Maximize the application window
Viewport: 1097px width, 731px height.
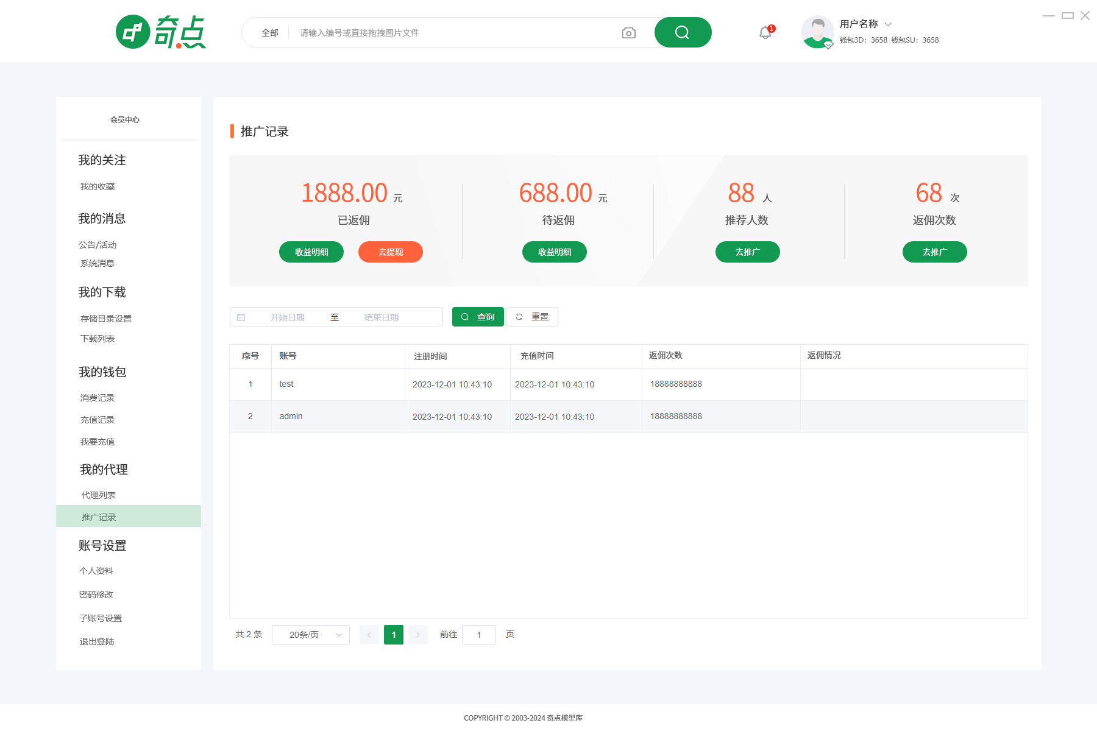pos(1068,16)
